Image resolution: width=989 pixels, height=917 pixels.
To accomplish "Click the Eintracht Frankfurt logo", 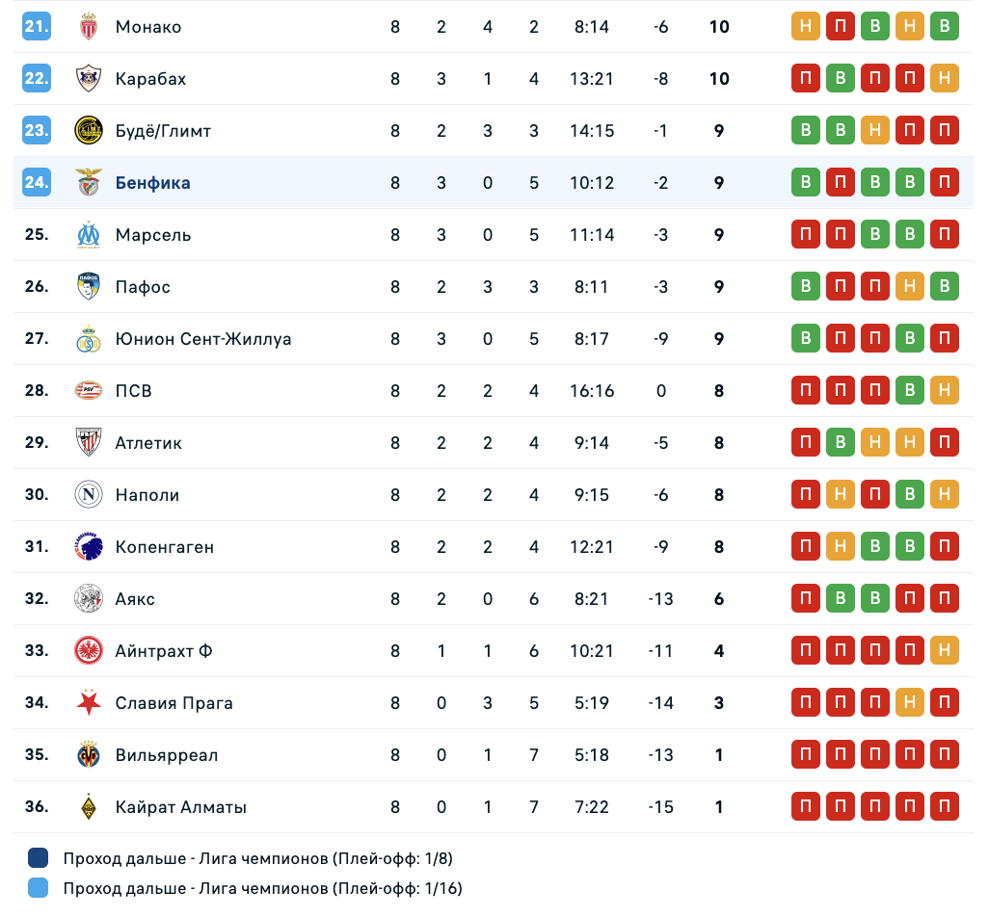I will click(x=89, y=651).
